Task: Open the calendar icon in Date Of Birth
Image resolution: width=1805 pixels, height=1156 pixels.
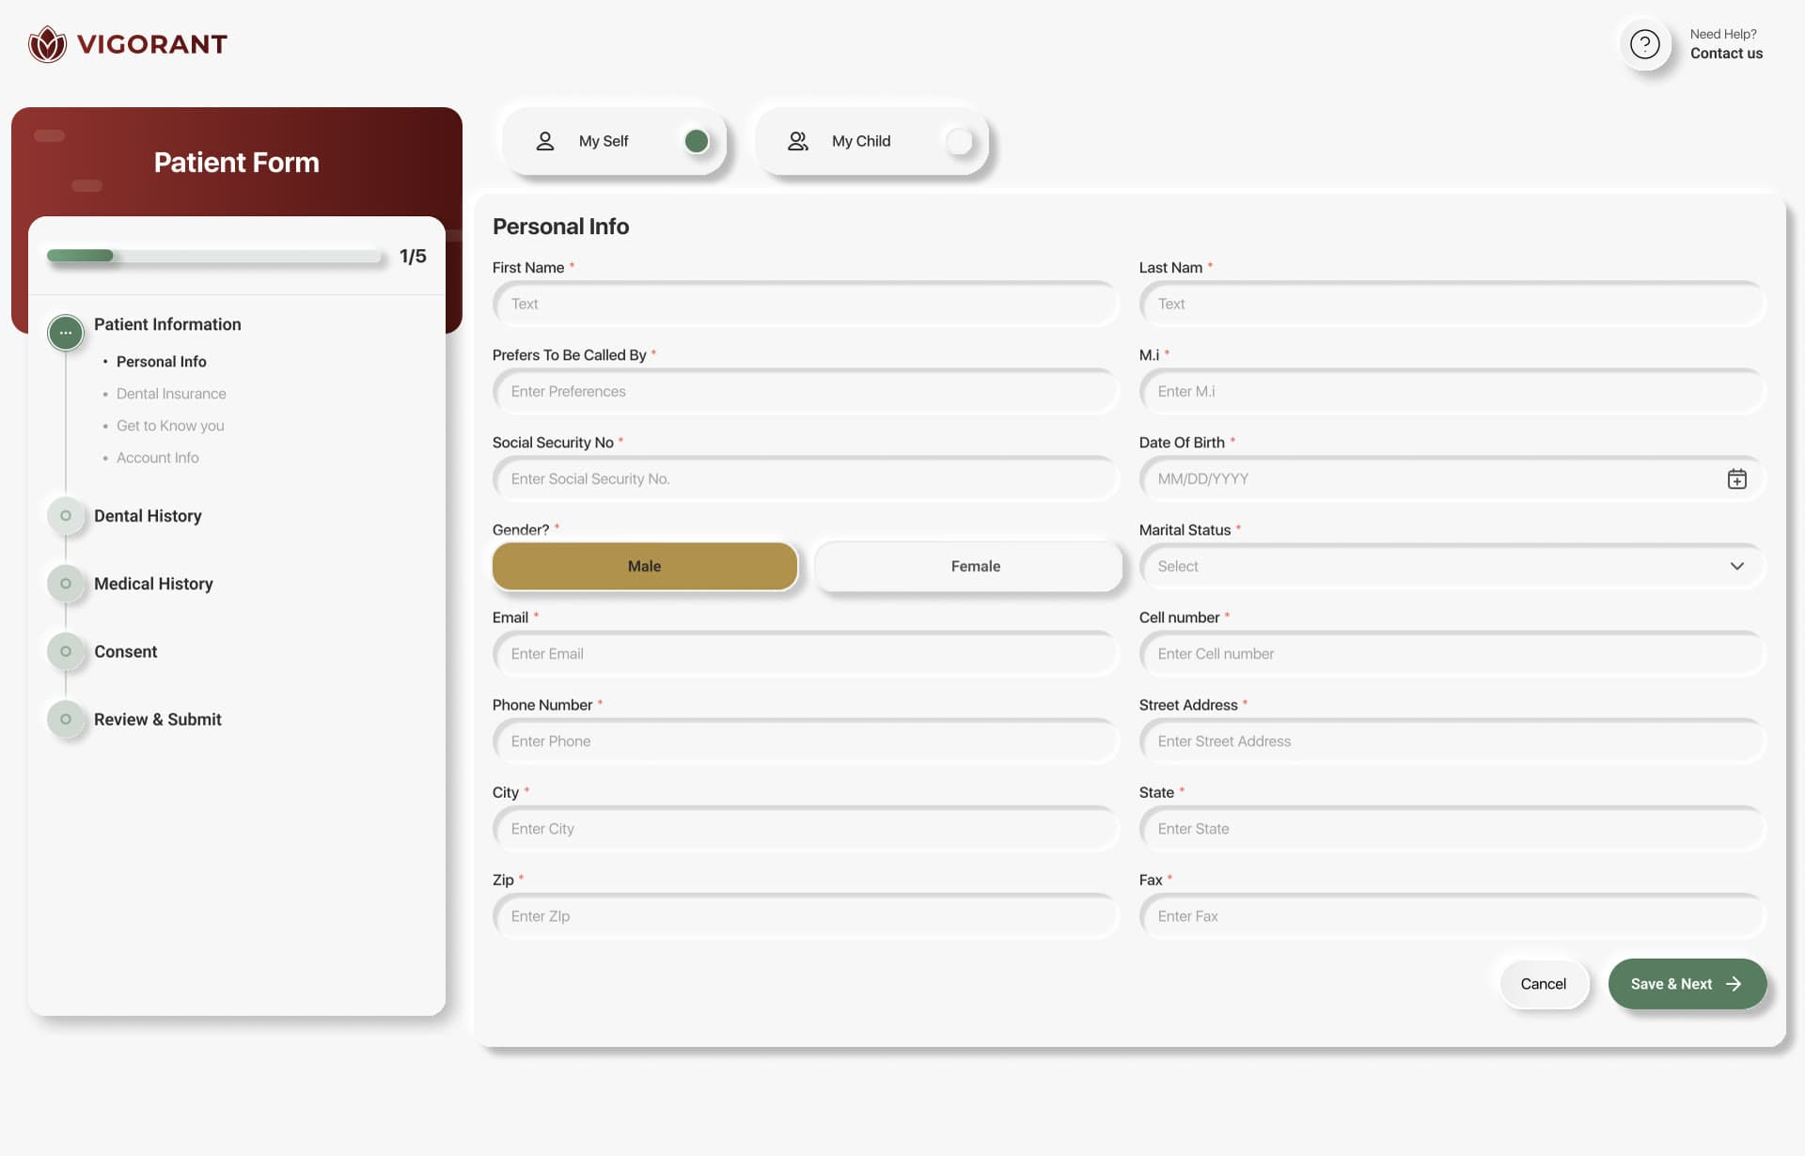Action: pos(1736,479)
